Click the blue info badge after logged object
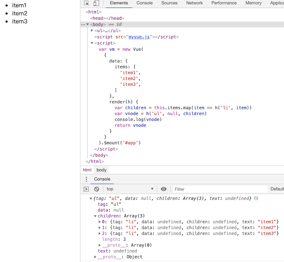The image size is (284, 262). [x=256, y=198]
